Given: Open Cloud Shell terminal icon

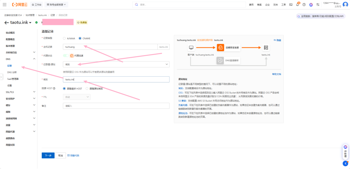Looking at the screenshot, I should [x=291, y=5].
